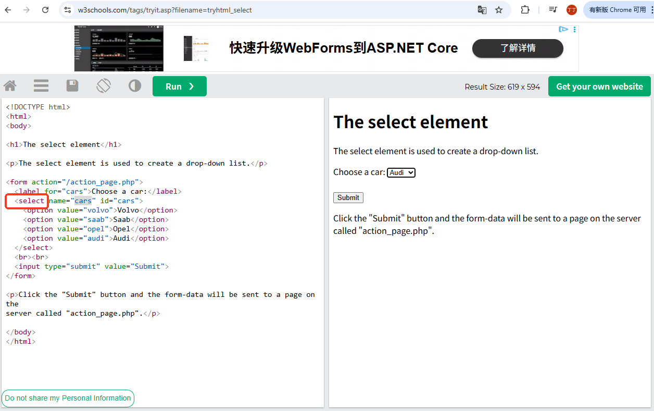
Task: Click the home icon in the Tryit toolbar
Action: (x=9, y=85)
